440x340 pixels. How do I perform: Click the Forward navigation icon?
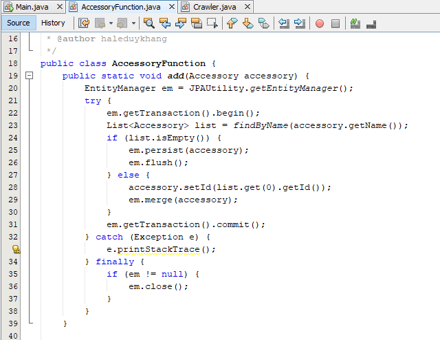tap(122, 23)
